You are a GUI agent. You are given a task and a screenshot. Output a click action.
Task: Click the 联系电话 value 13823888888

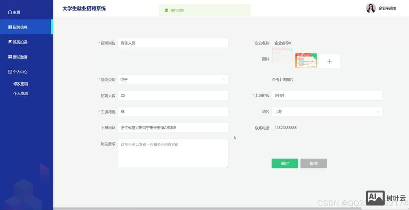tap(285, 128)
